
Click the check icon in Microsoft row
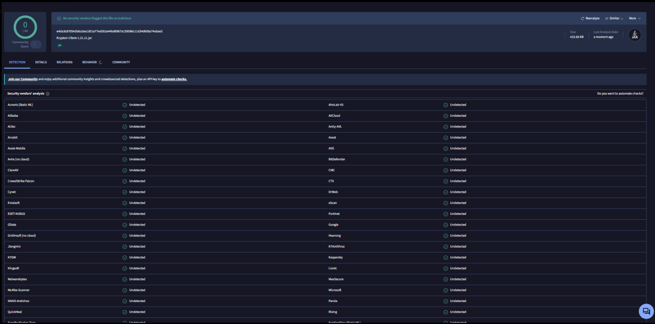(x=446, y=290)
